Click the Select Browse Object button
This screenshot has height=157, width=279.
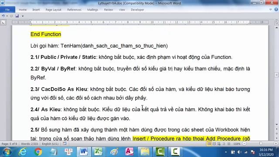(x=276, y=133)
